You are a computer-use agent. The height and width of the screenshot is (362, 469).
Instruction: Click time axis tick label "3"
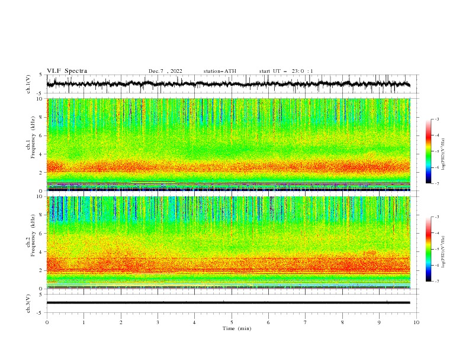(158, 322)
